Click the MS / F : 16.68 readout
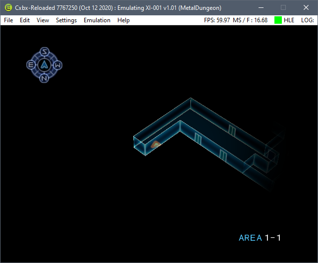The height and width of the screenshot is (263, 318). click(x=250, y=20)
